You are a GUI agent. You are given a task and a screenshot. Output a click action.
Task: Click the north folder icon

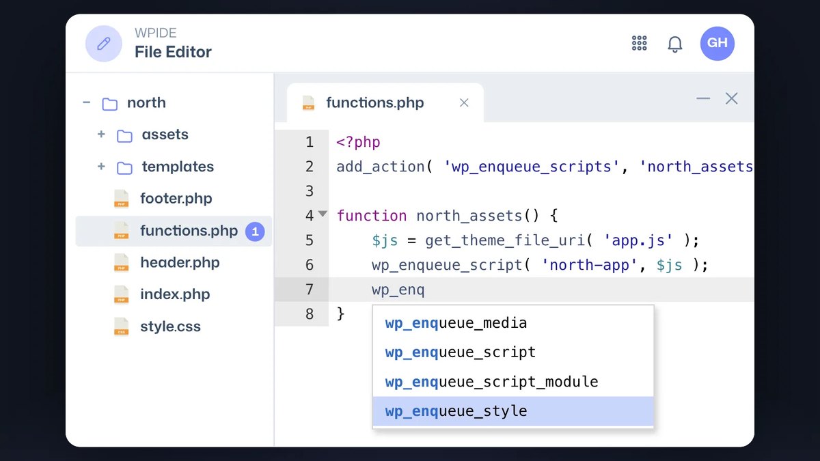click(109, 104)
